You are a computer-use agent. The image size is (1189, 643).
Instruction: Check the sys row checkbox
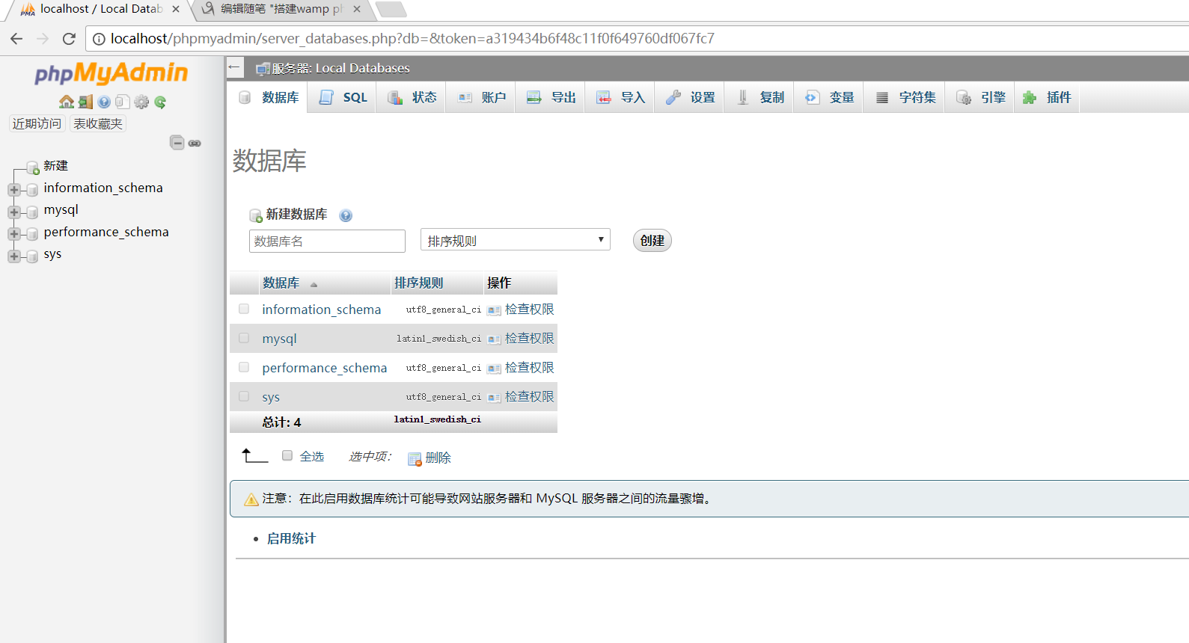point(244,396)
